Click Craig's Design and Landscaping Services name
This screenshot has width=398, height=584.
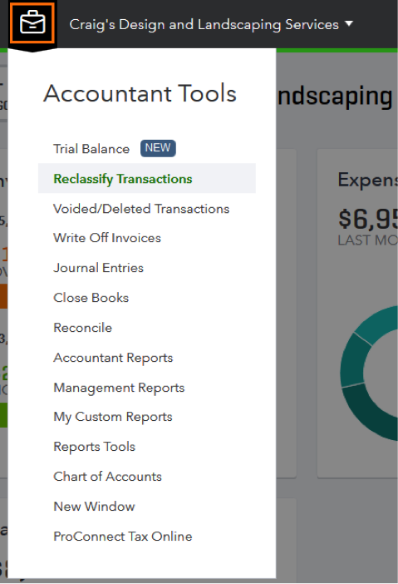tap(204, 25)
